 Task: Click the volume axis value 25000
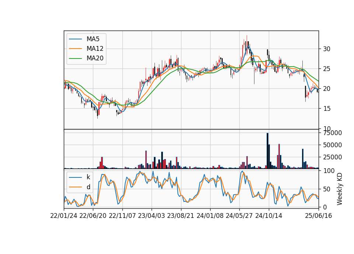332,157
